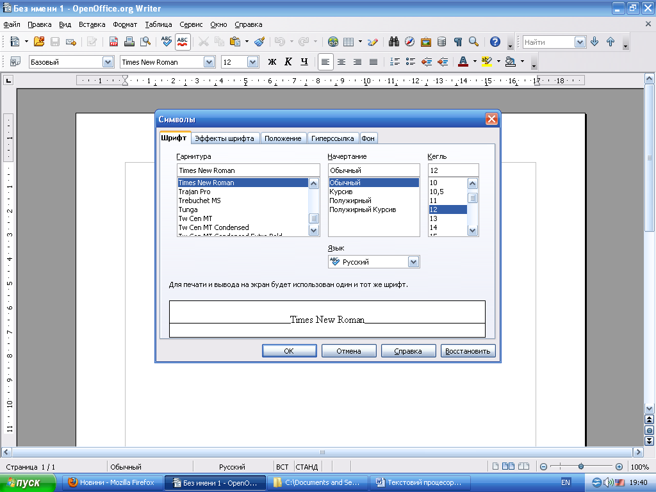Align text left
Image resolution: width=656 pixels, height=492 pixels.
click(325, 62)
